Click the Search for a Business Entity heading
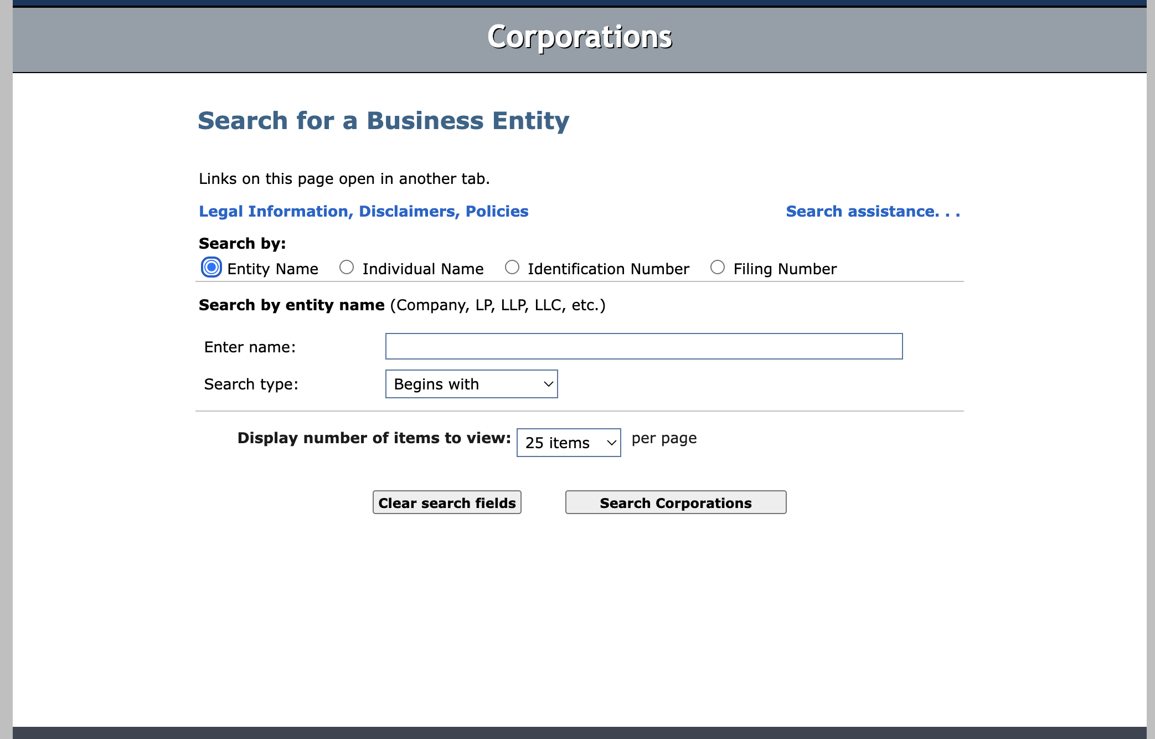The height and width of the screenshot is (739, 1155). click(383, 121)
